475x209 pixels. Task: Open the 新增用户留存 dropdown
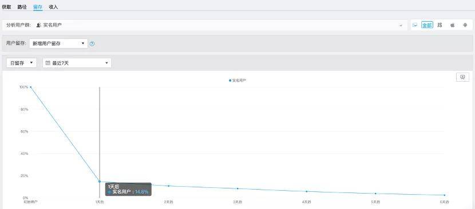58,43
